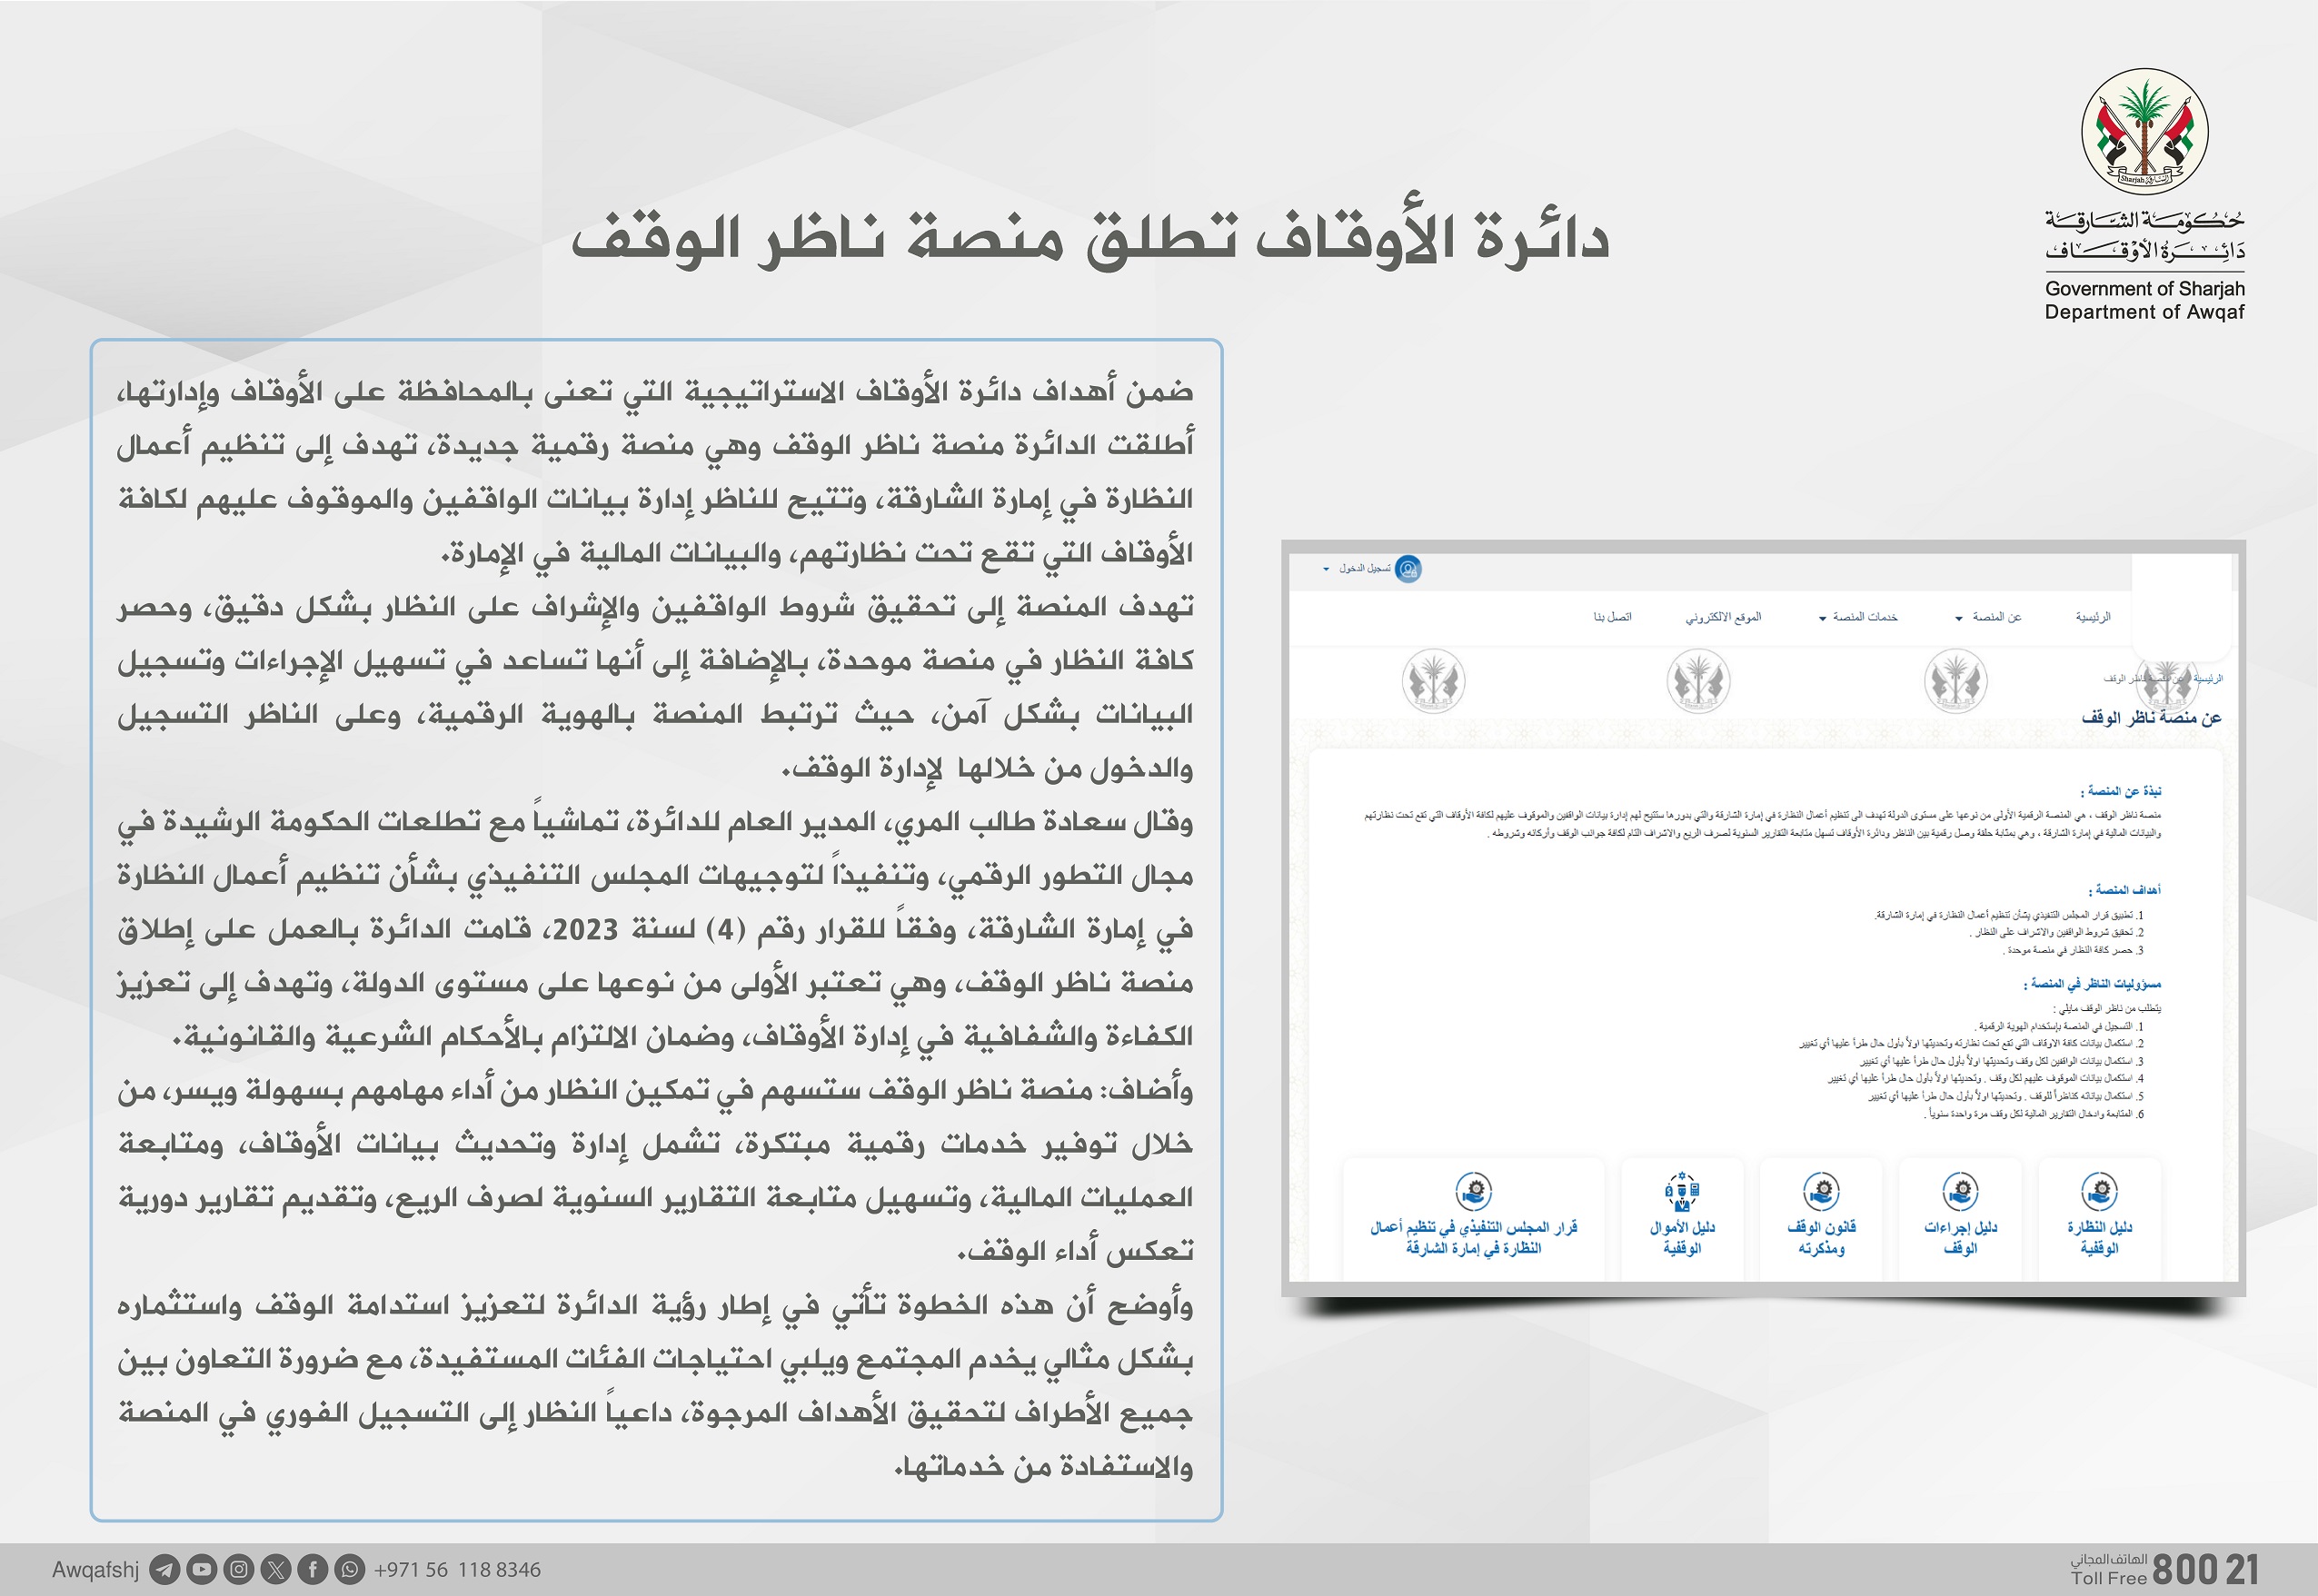Click the مسؤوليات الناظر في المنصة heading
Viewport: 2318px width, 1596px height.
tap(2093, 985)
